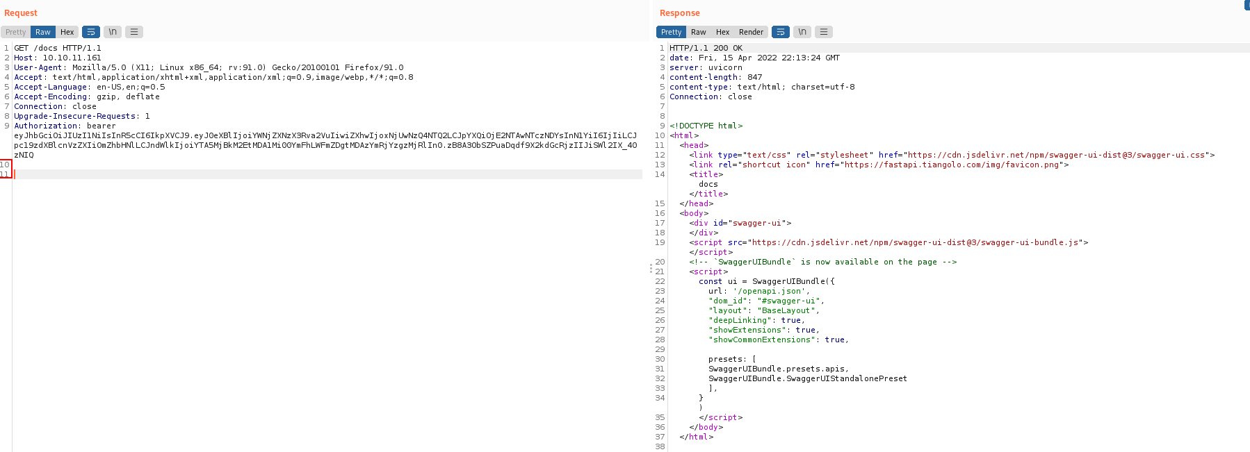This screenshot has height=452, width=1250.
Task: Click the Accept header line with 'text/html,application/xhtml+xml'
Action: tap(213, 78)
